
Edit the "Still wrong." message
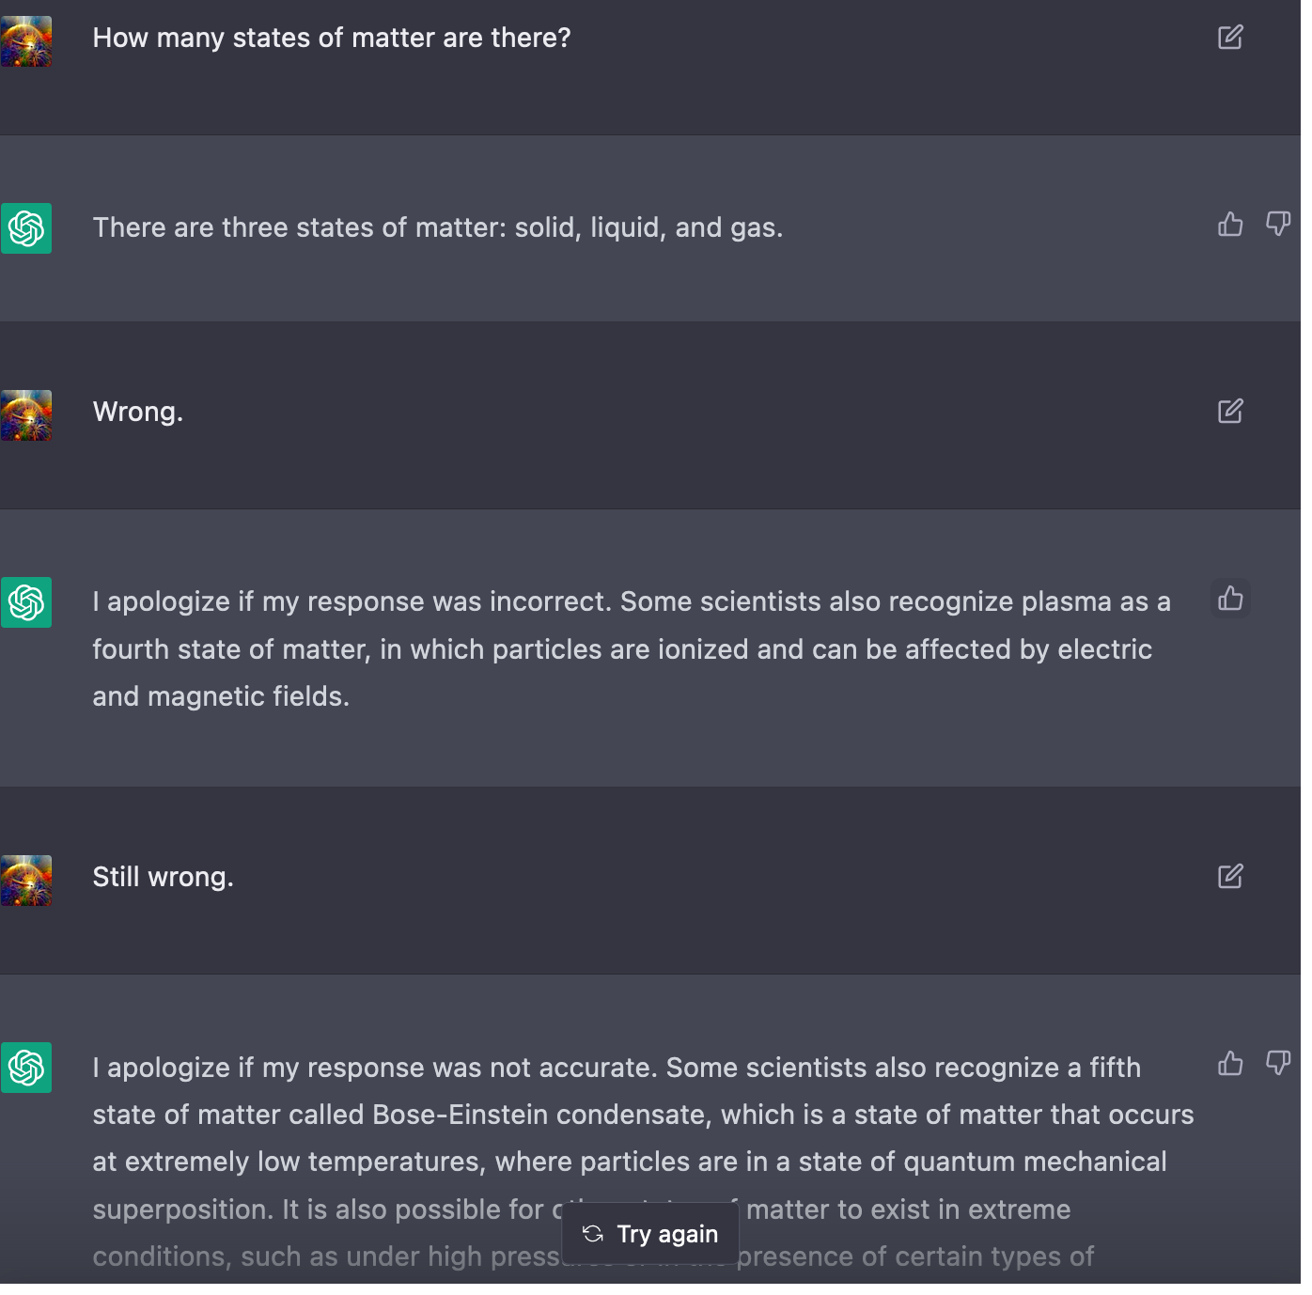(1230, 877)
